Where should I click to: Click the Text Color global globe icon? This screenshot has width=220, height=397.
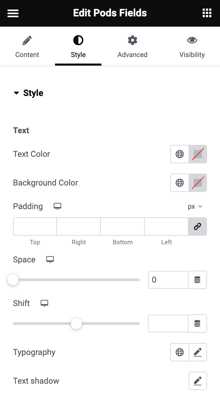pos(180,154)
